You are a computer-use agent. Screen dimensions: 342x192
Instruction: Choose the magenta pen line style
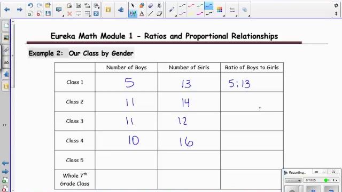click(x=200, y=14)
